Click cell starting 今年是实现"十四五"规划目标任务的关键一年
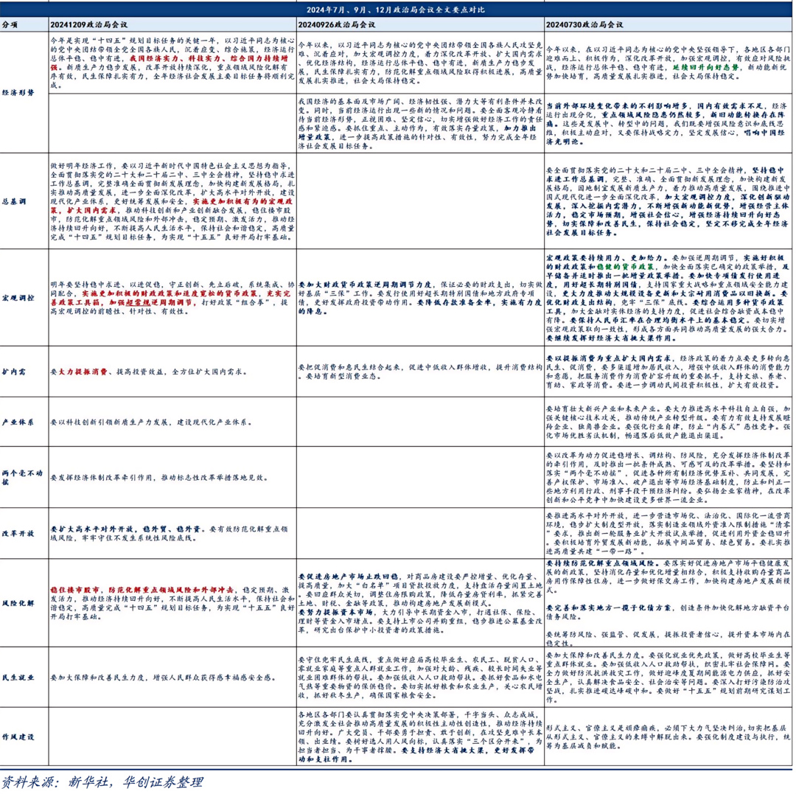This screenshot has height=794, width=796. pyautogui.click(x=172, y=63)
